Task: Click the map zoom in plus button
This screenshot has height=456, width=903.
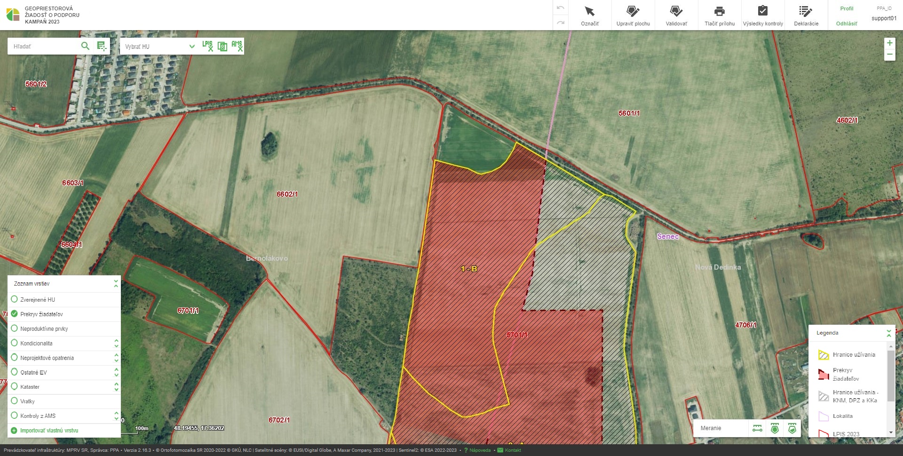Action: point(889,43)
